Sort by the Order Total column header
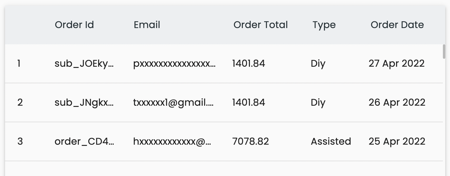Viewport: 450px width, 176px height. (x=261, y=25)
